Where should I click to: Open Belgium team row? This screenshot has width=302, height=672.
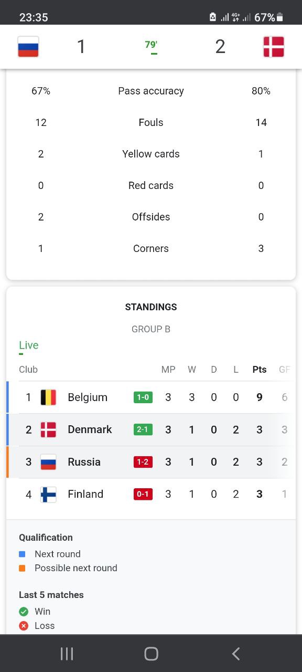151,397
